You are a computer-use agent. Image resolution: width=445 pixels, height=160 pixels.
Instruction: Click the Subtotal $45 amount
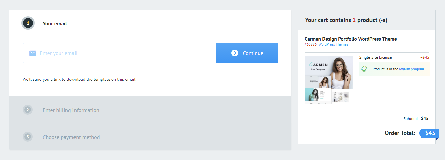pyautogui.click(x=424, y=118)
